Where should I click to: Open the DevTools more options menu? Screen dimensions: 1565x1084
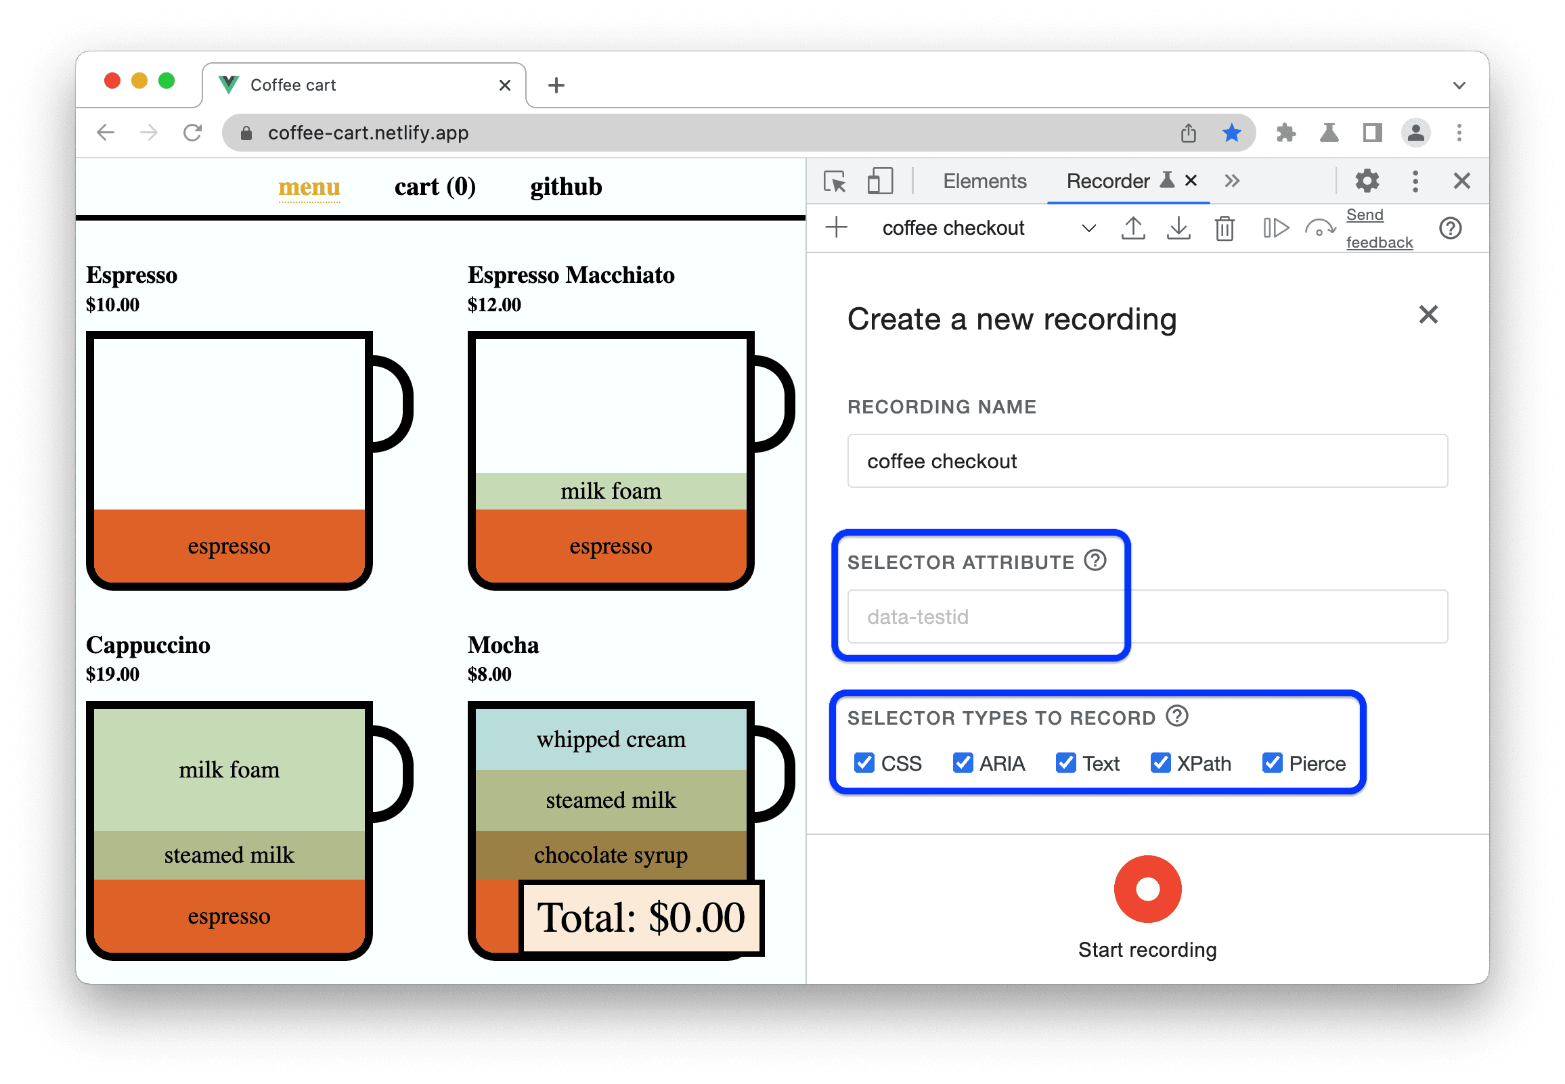click(x=1411, y=181)
